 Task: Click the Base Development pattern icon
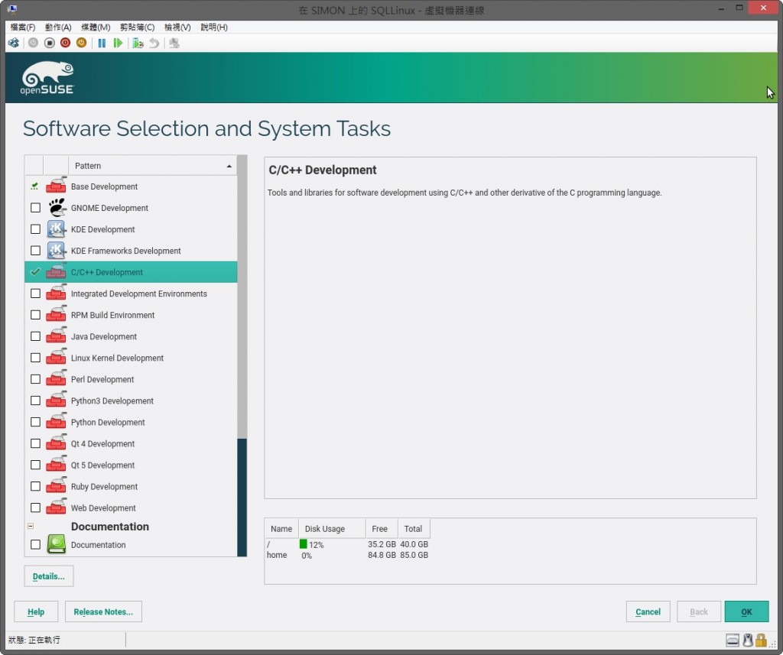pos(57,186)
